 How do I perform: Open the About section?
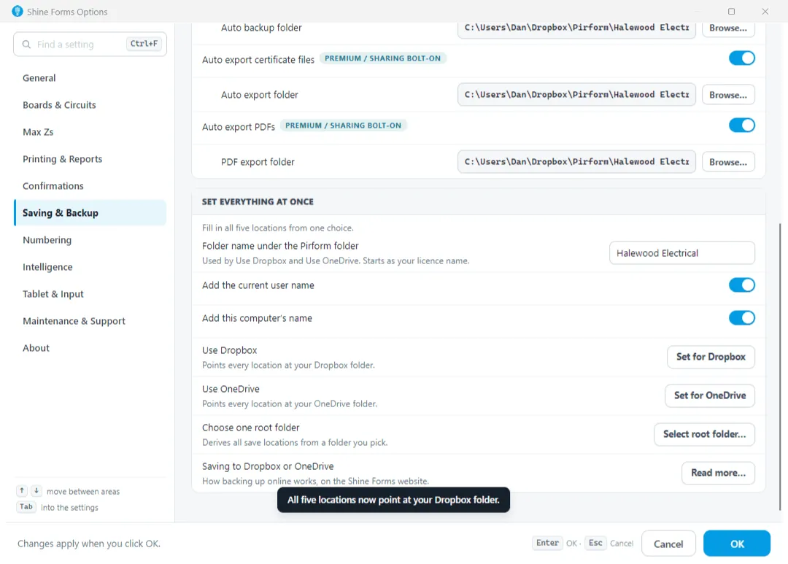[90, 348]
